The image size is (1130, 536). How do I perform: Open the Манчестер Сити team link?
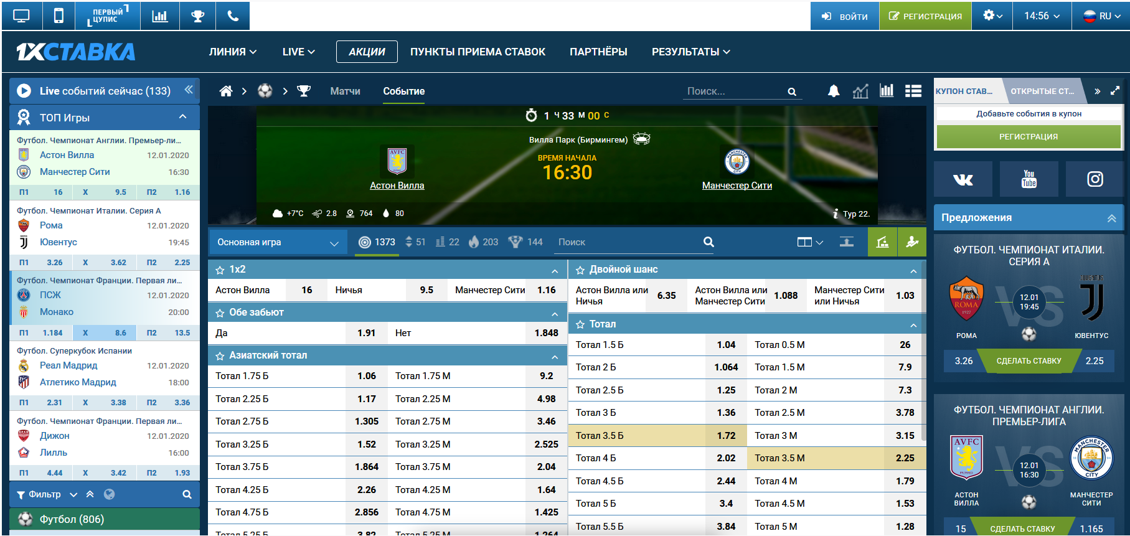coord(737,186)
